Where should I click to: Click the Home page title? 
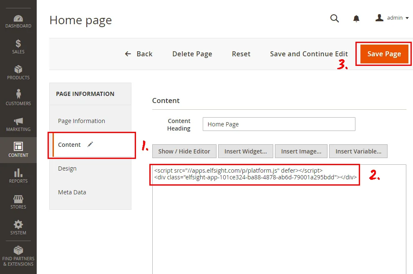(81, 20)
